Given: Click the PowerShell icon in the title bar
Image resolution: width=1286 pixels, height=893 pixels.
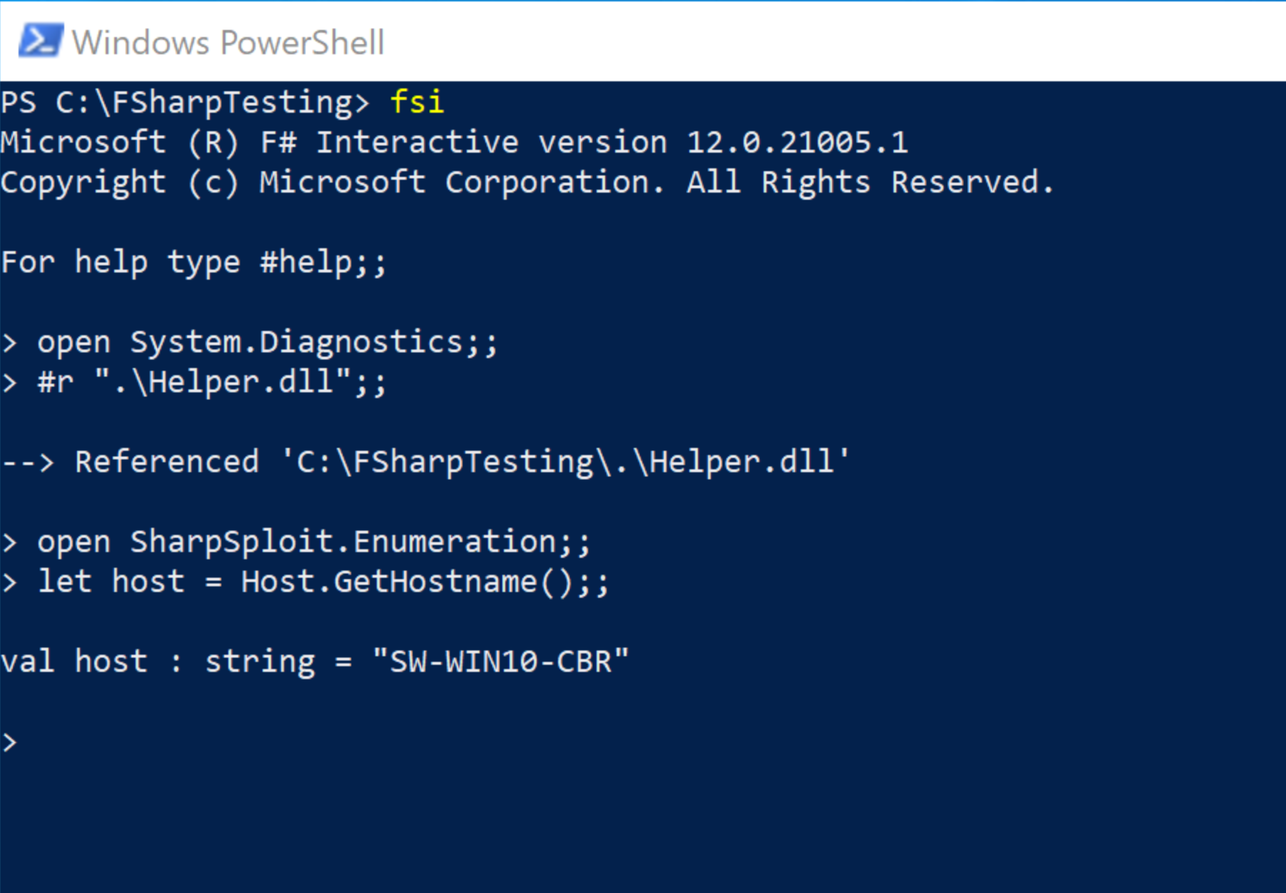Looking at the screenshot, I should [x=40, y=41].
